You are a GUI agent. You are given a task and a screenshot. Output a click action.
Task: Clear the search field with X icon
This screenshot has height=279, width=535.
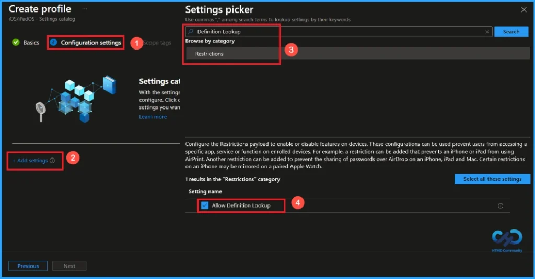[487, 32]
